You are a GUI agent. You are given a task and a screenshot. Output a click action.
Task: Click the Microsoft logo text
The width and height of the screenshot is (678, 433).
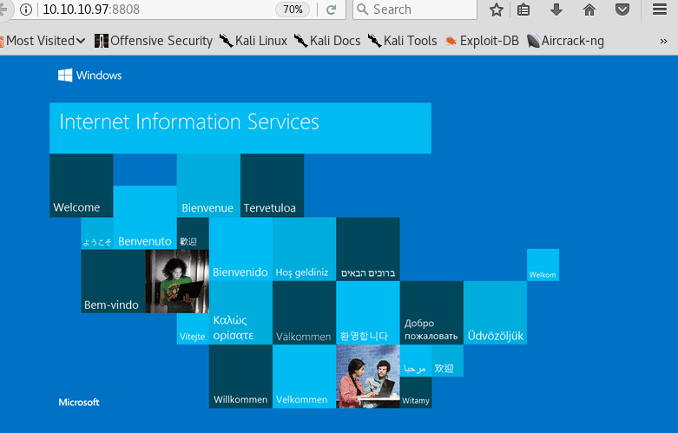coord(79,403)
